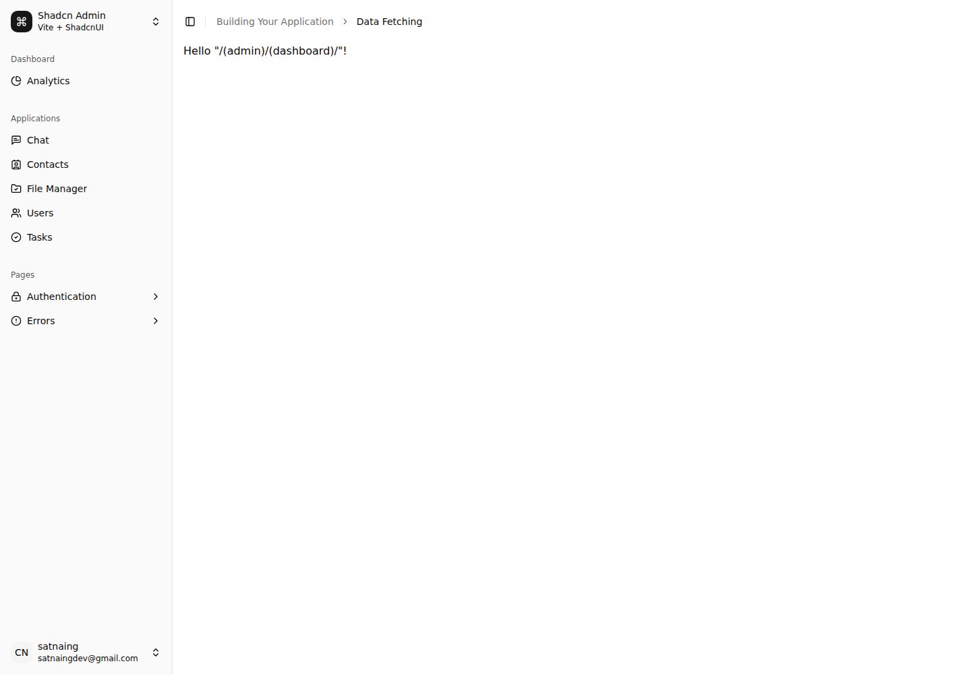The image size is (971, 674).
Task: Open the team switcher chevrons beside Shadcn Admin
Action: coord(156,22)
